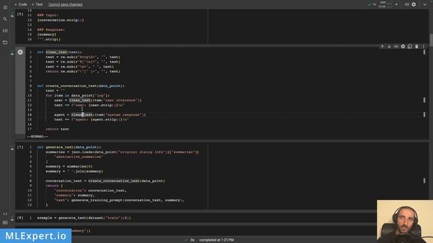Collapse the header with top-right chevron

[x=425, y=5]
